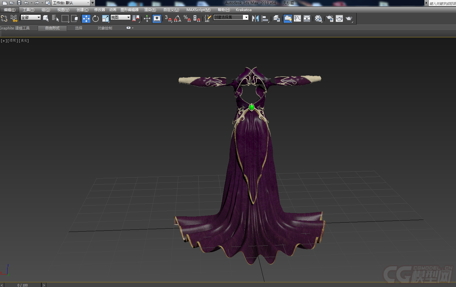Click viewport 透视 view label
This screenshot has width=456, height=287.
coord(13,40)
